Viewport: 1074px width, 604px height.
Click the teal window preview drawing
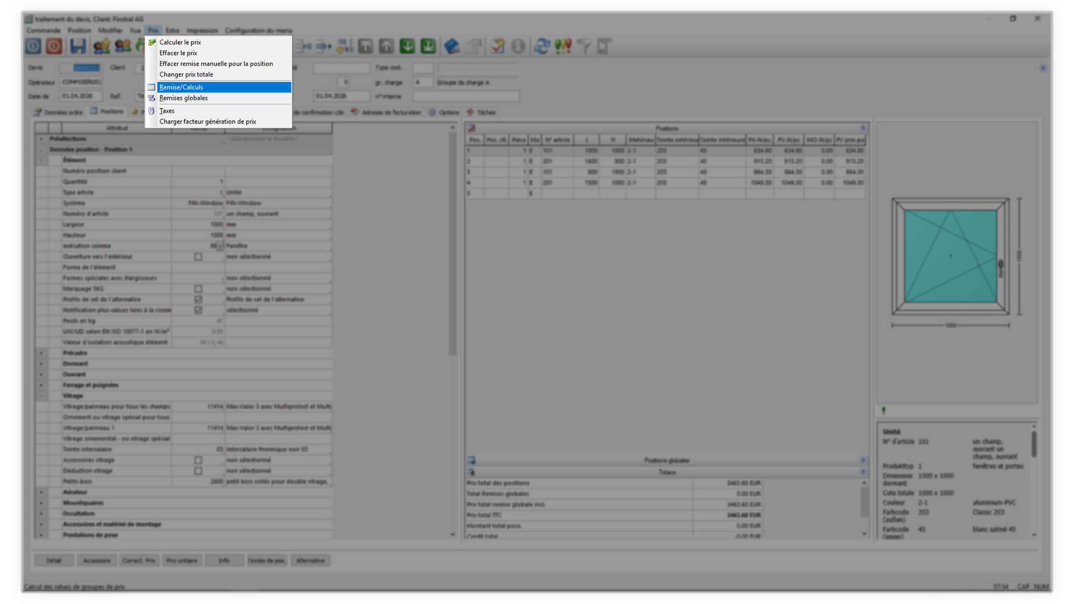tap(950, 256)
